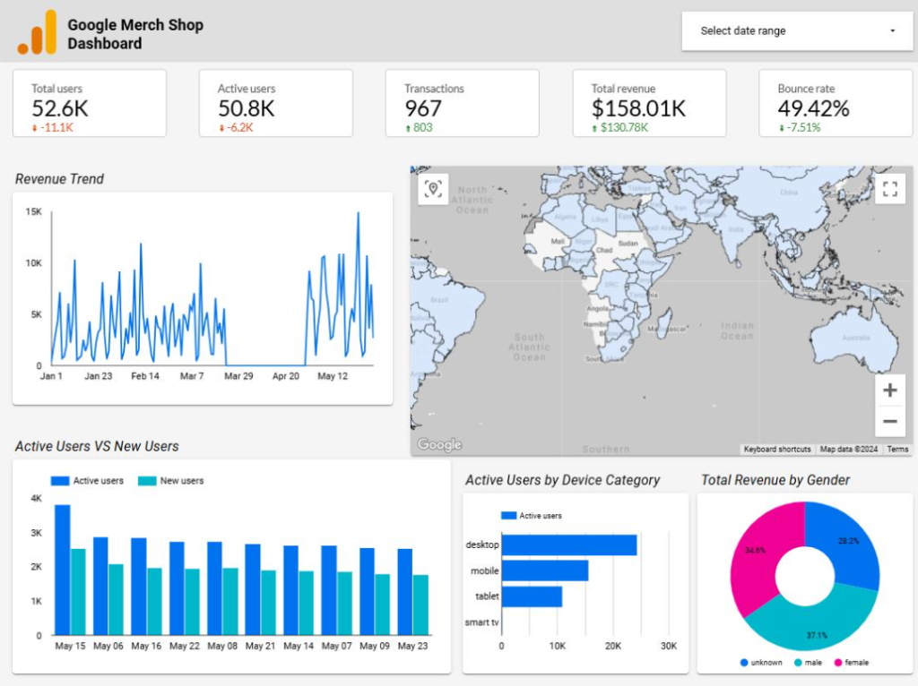Click the Map data ©2024 text
The image size is (918, 686).
pos(848,450)
